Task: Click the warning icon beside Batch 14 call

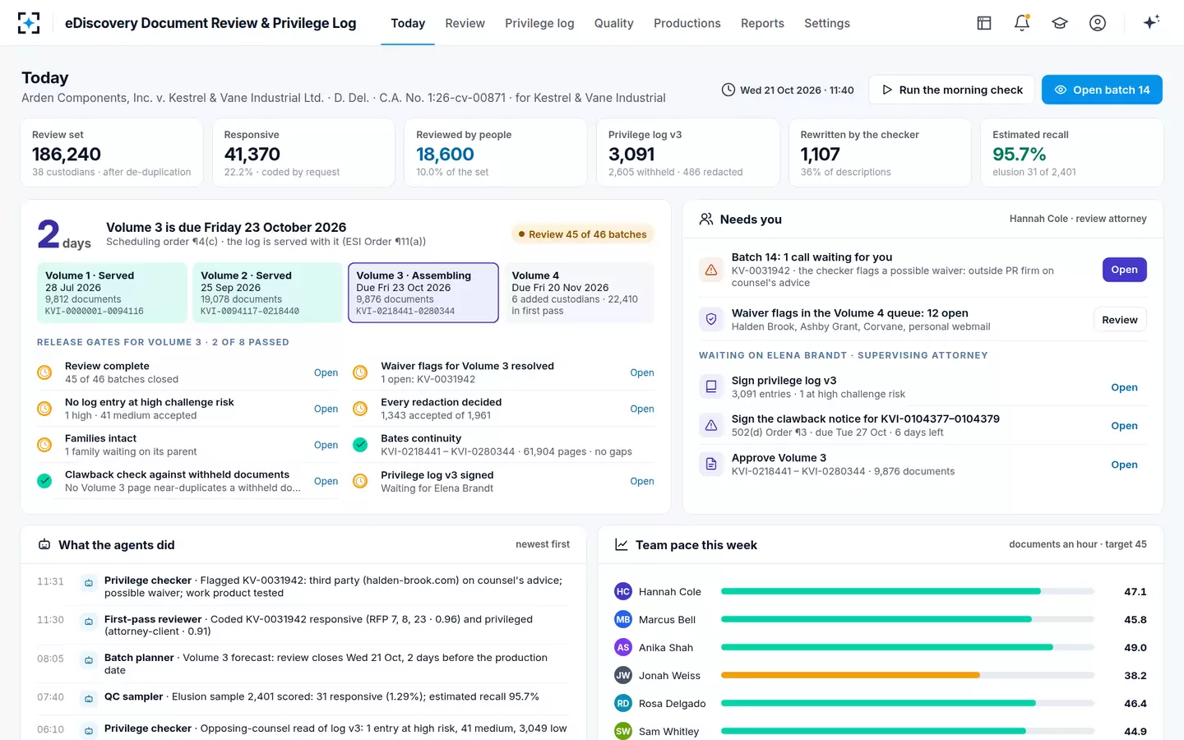Action: click(711, 270)
